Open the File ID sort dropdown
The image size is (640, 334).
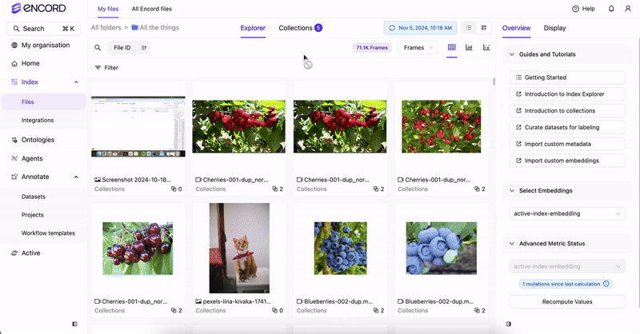tap(122, 48)
